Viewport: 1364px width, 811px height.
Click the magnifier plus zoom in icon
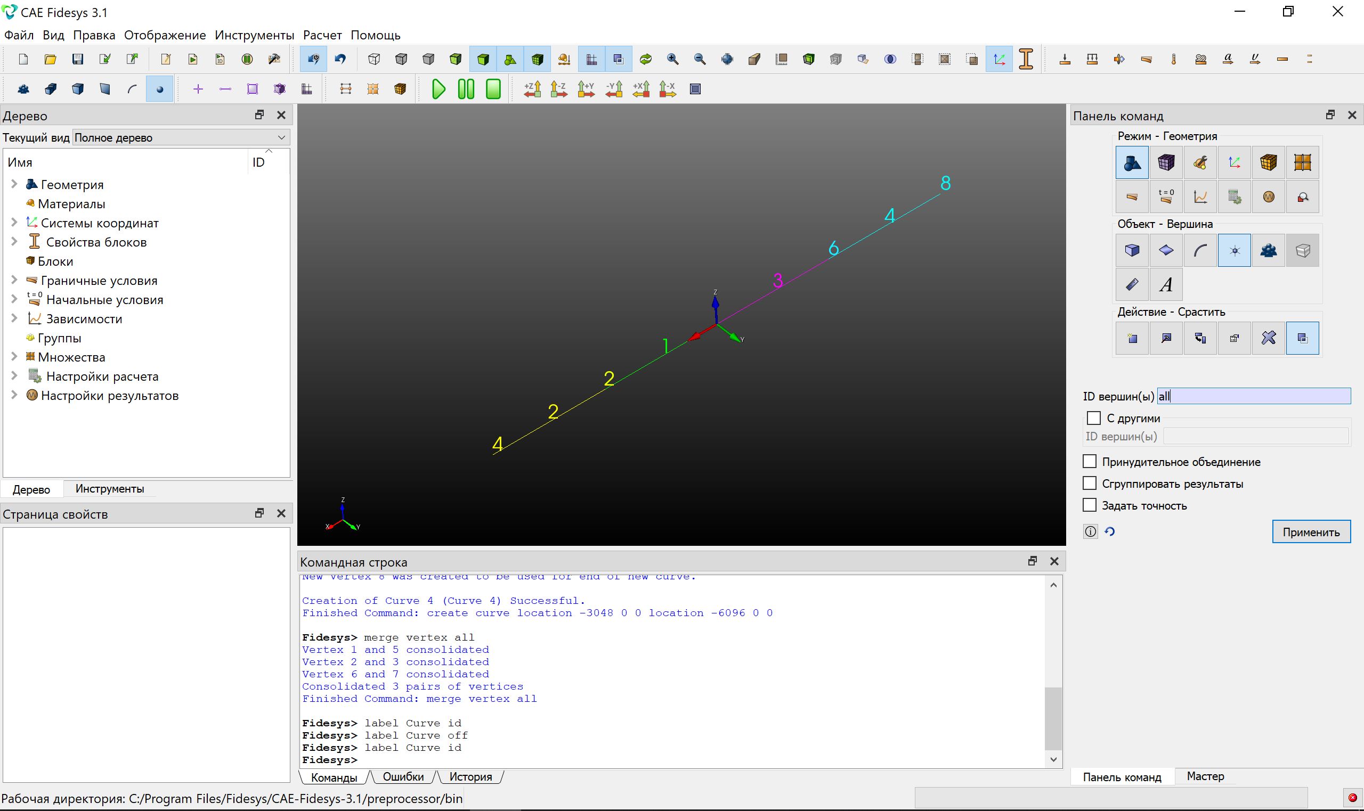click(672, 59)
